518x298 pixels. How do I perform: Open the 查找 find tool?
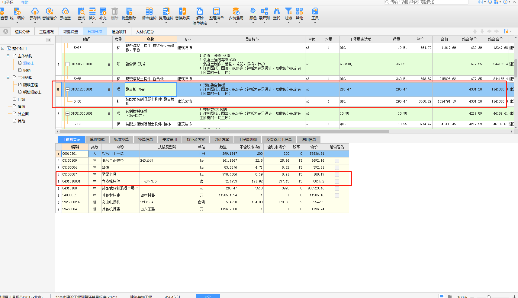click(277, 12)
